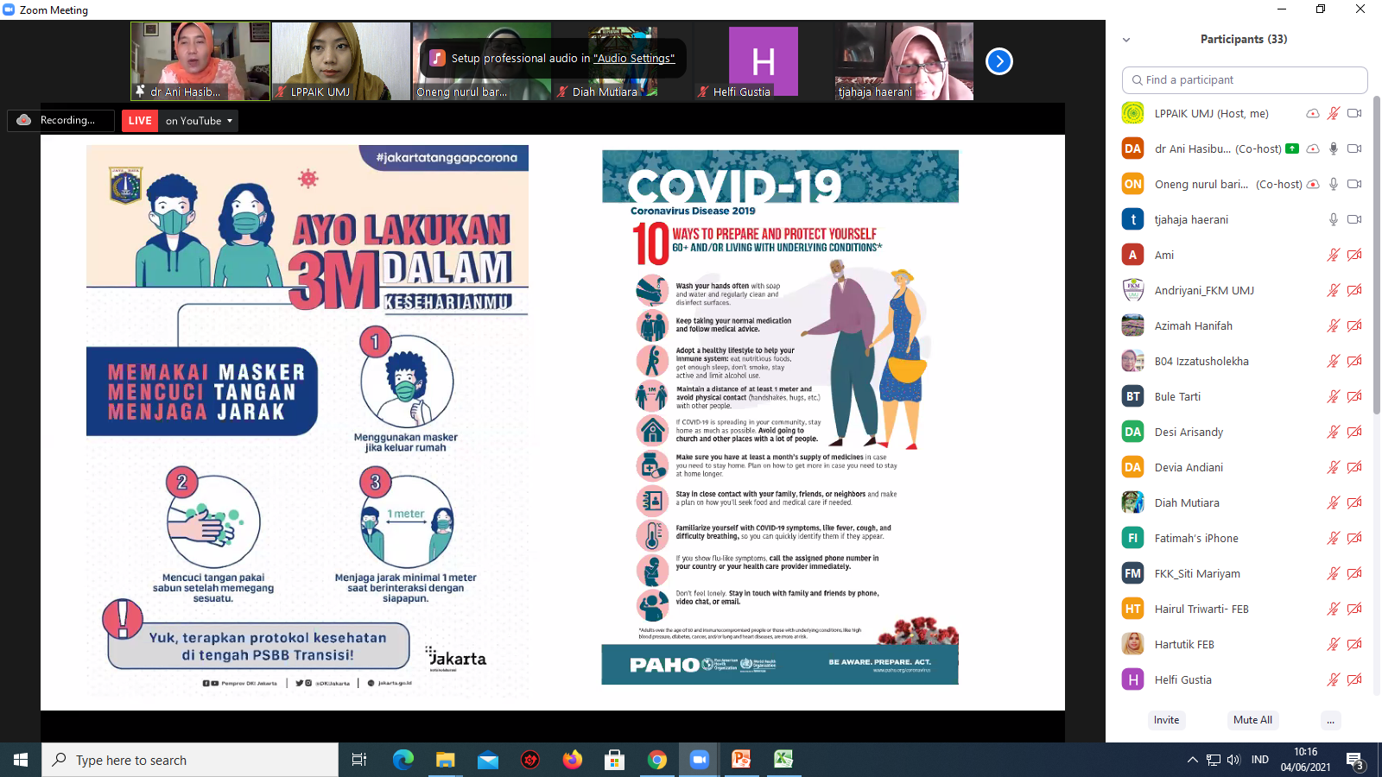The image size is (1382, 777).
Task: Click screen share icon next to dr Ani Hasibu
Action: [x=1292, y=148]
